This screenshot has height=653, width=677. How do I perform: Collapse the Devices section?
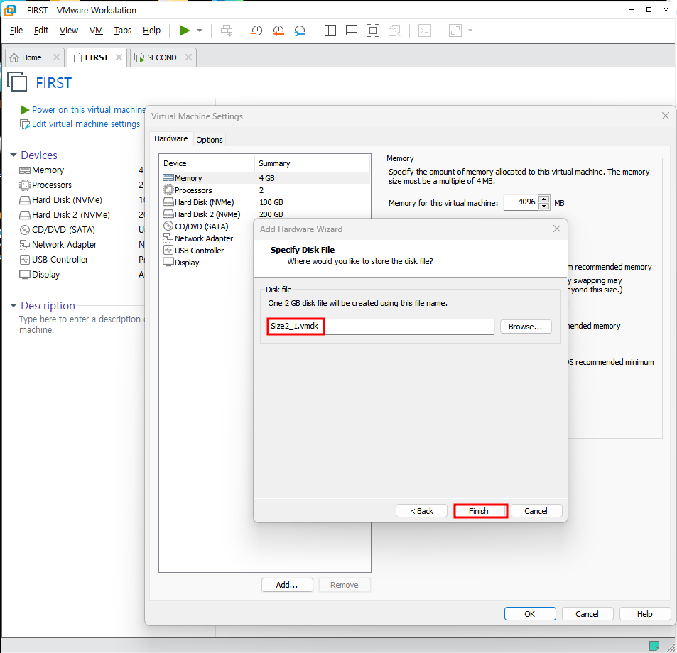(13, 155)
